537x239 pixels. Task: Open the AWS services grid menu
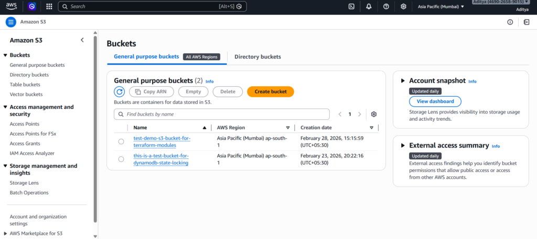pyautogui.click(x=49, y=7)
